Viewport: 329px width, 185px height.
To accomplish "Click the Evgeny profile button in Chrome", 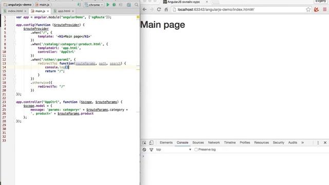I will (321, 1).
